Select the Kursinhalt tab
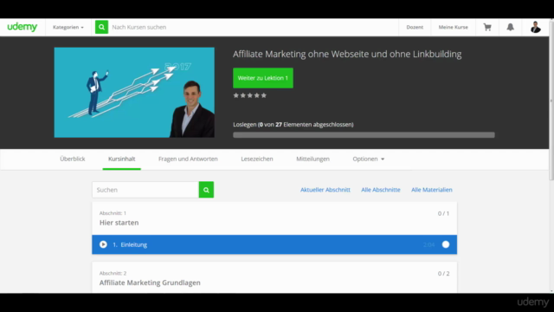The image size is (554, 312). [x=121, y=159]
